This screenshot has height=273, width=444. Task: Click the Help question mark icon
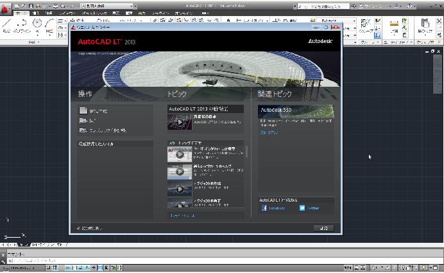pyautogui.click(x=409, y=6)
